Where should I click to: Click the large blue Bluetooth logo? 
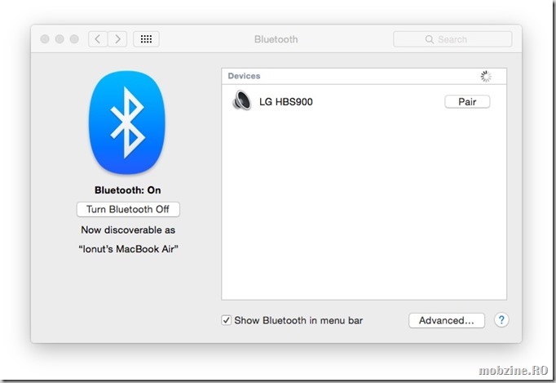coord(127,122)
